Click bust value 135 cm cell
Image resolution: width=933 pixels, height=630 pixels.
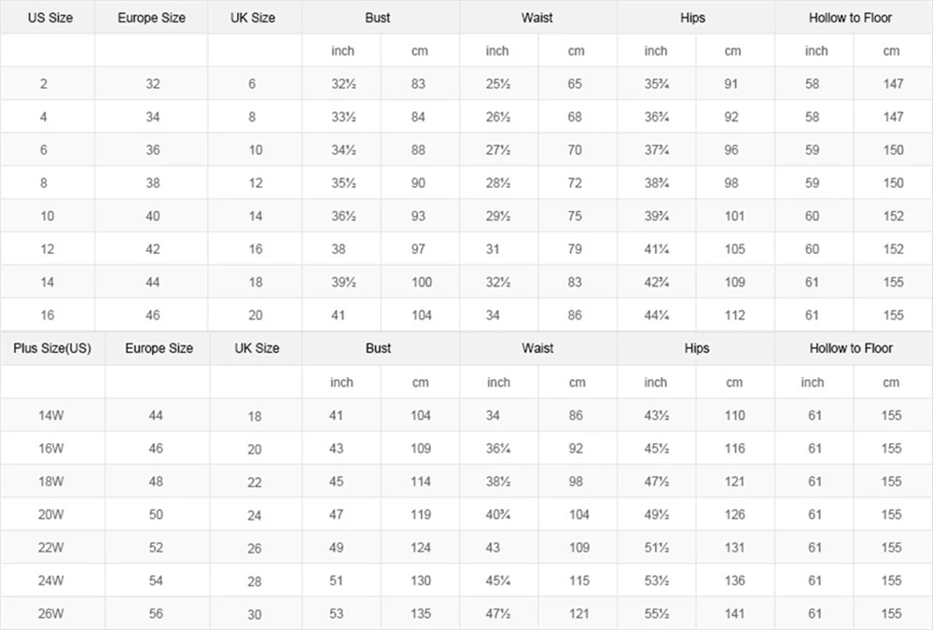pos(420,613)
